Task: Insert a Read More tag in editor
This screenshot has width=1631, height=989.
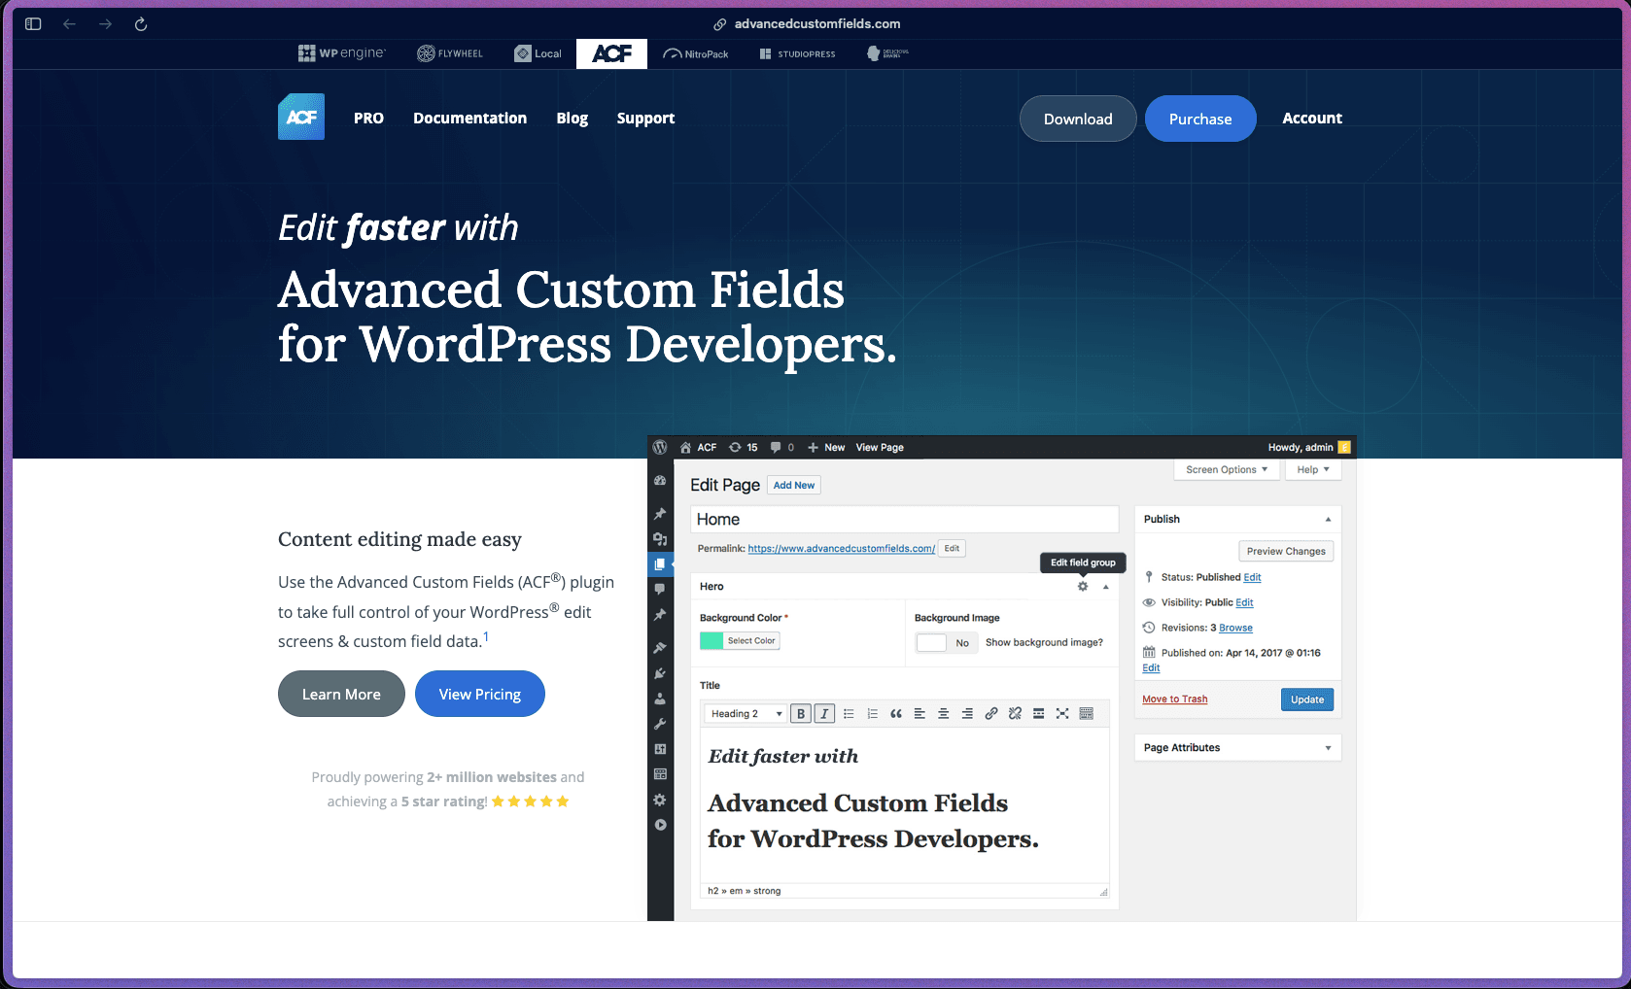Action: (1038, 713)
